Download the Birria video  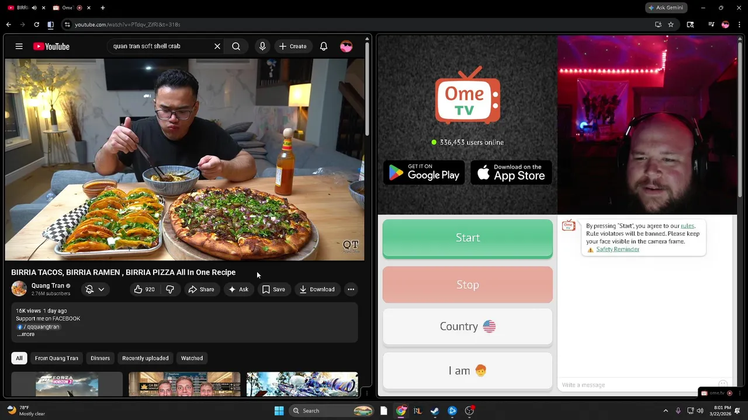click(x=317, y=289)
